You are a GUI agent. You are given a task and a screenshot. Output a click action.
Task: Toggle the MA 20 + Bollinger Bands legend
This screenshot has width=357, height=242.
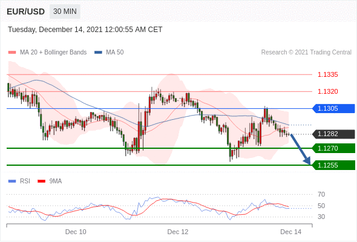pos(47,53)
